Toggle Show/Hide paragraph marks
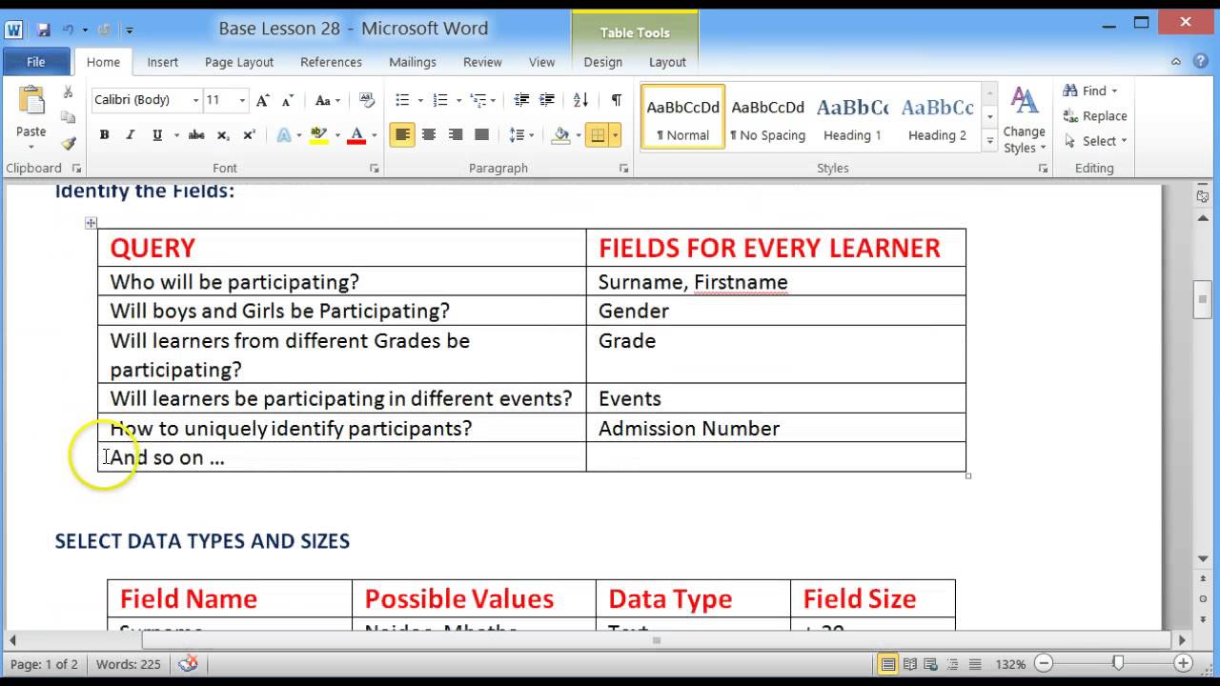This screenshot has width=1220, height=686. (x=617, y=100)
